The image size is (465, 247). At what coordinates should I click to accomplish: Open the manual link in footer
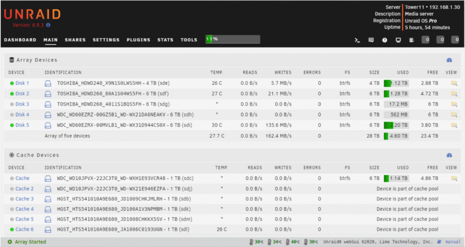(452, 242)
